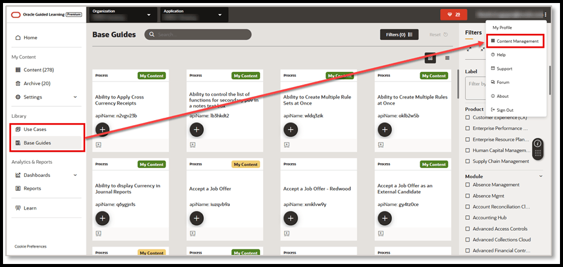Open My Profile from user menu
The width and height of the screenshot is (563, 267).
tap(502, 28)
